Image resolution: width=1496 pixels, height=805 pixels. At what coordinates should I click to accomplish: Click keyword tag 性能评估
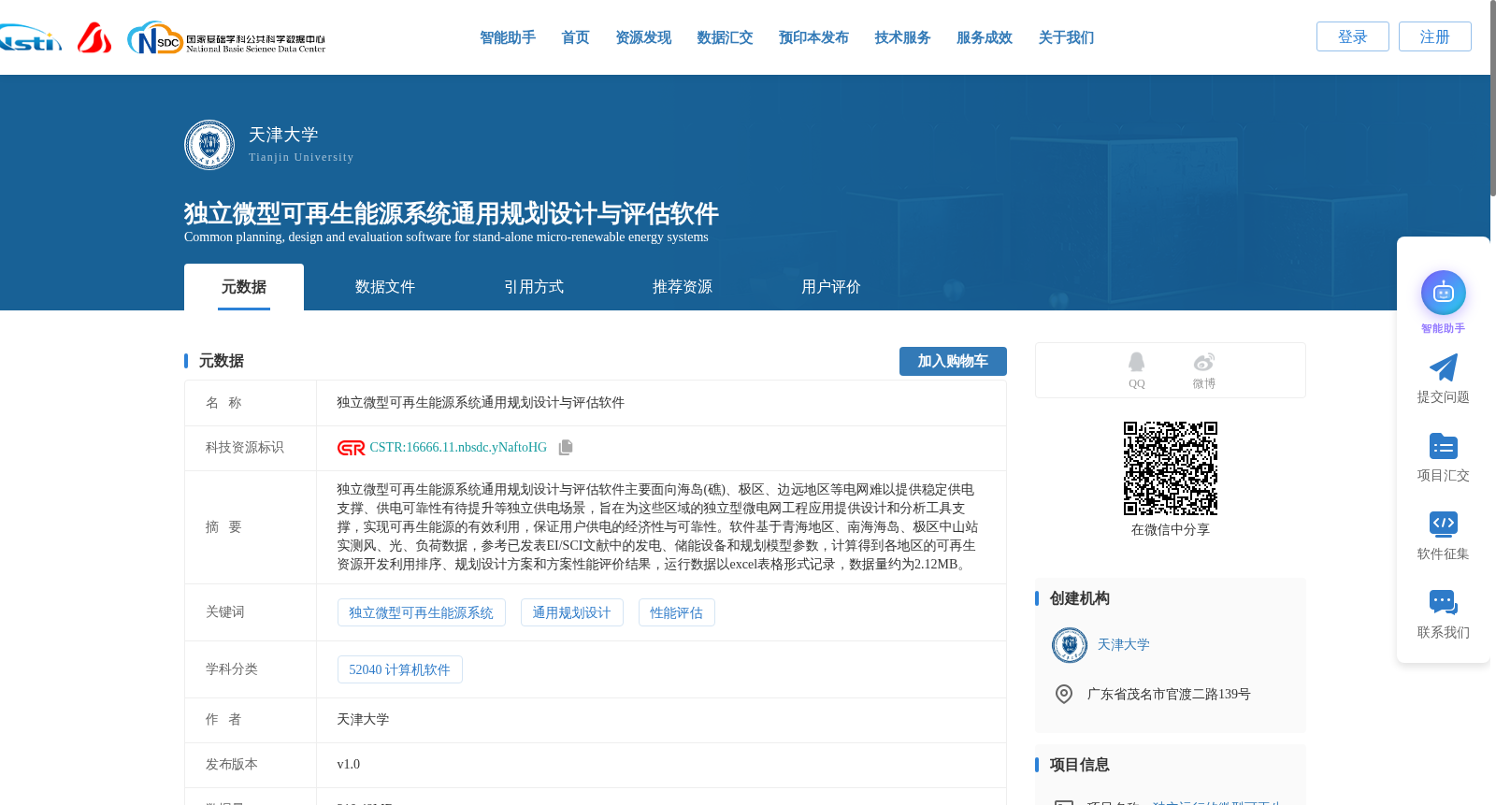(x=676, y=612)
